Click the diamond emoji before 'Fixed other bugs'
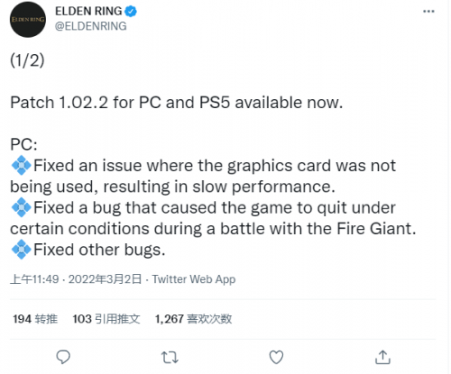 tap(21, 250)
